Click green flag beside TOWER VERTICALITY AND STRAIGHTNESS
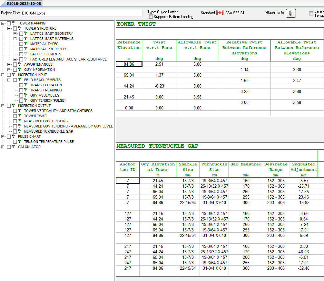324x281 pixels. 20,110
